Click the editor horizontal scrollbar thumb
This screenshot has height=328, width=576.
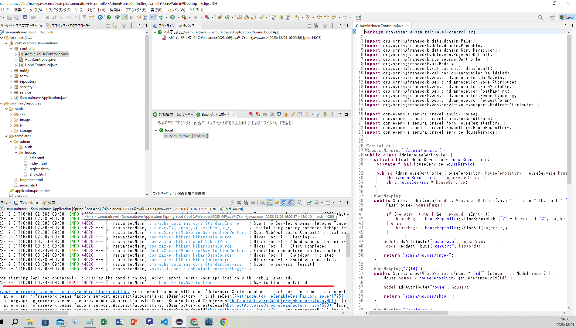408,313
